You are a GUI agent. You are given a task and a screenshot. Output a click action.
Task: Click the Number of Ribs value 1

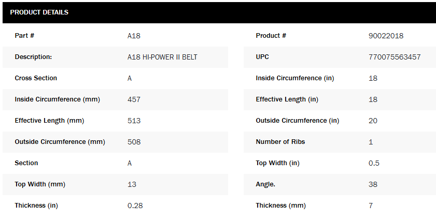[371, 142]
